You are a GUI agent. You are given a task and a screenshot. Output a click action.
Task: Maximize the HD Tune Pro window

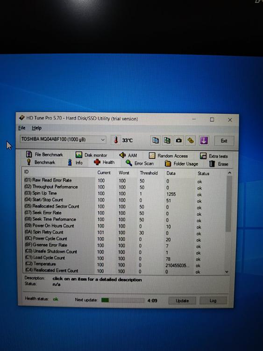pos(212,119)
